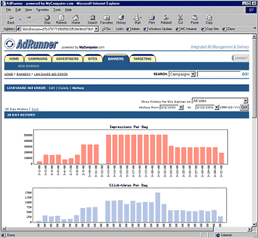The width and height of the screenshot is (258, 238).
Task: Click the Forward toolbar icon
Action: (x=29, y=20)
